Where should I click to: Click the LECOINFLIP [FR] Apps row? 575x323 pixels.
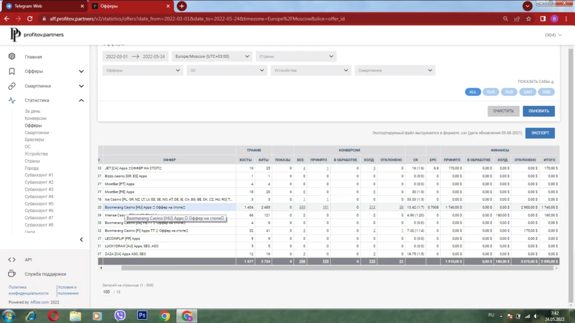tap(328, 238)
